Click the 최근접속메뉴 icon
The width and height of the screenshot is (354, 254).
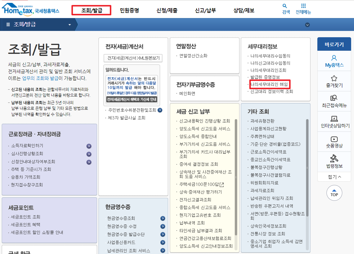click(334, 101)
